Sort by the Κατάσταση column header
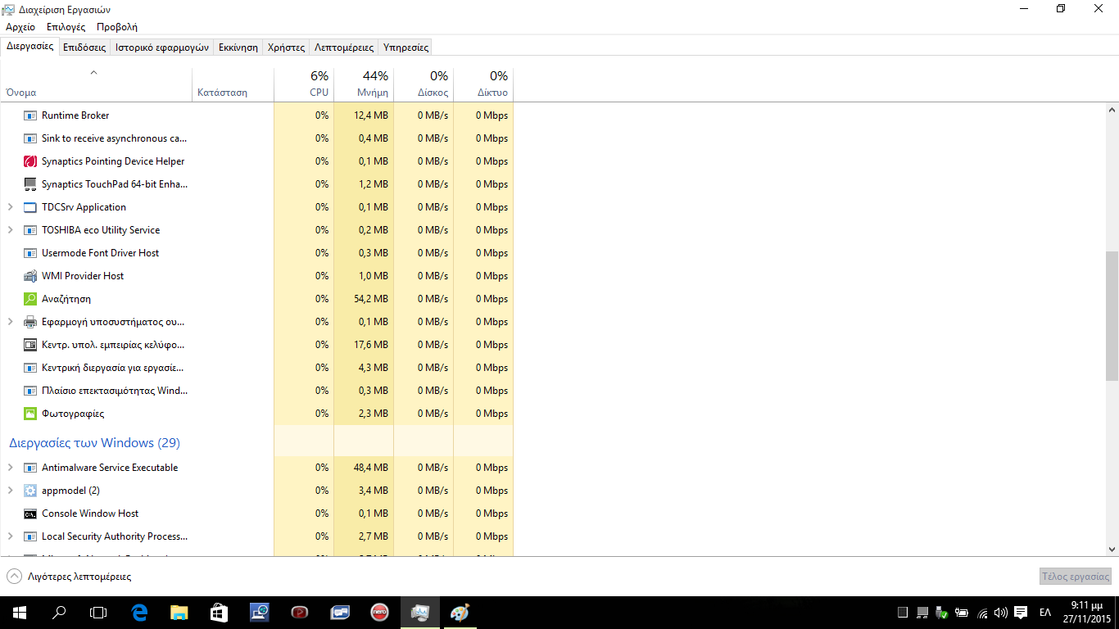Image resolution: width=1119 pixels, height=629 pixels. (233, 84)
